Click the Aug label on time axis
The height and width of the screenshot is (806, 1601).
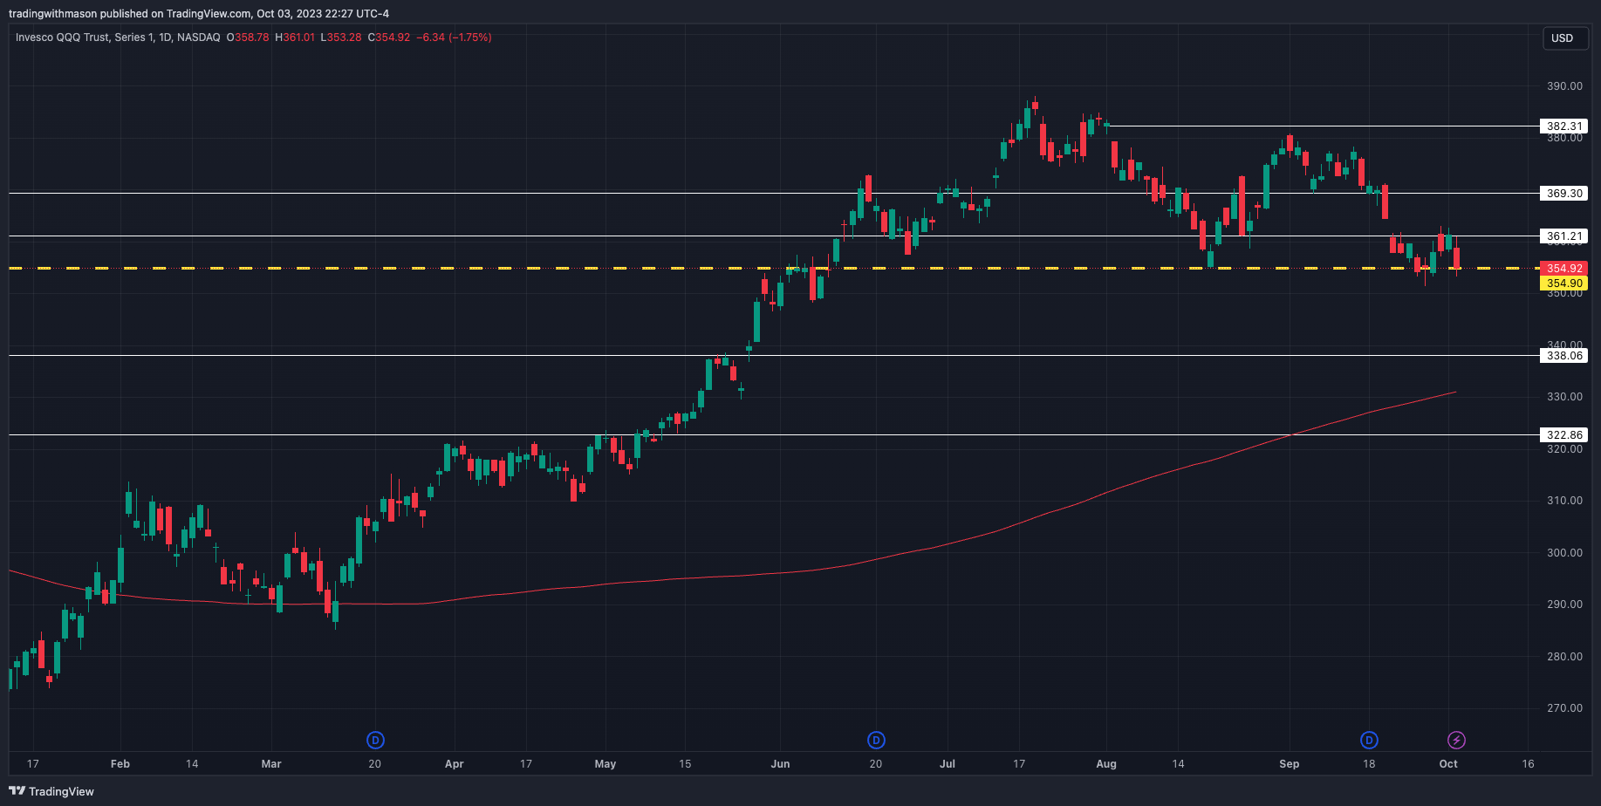pyautogui.click(x=1106, y=764)
